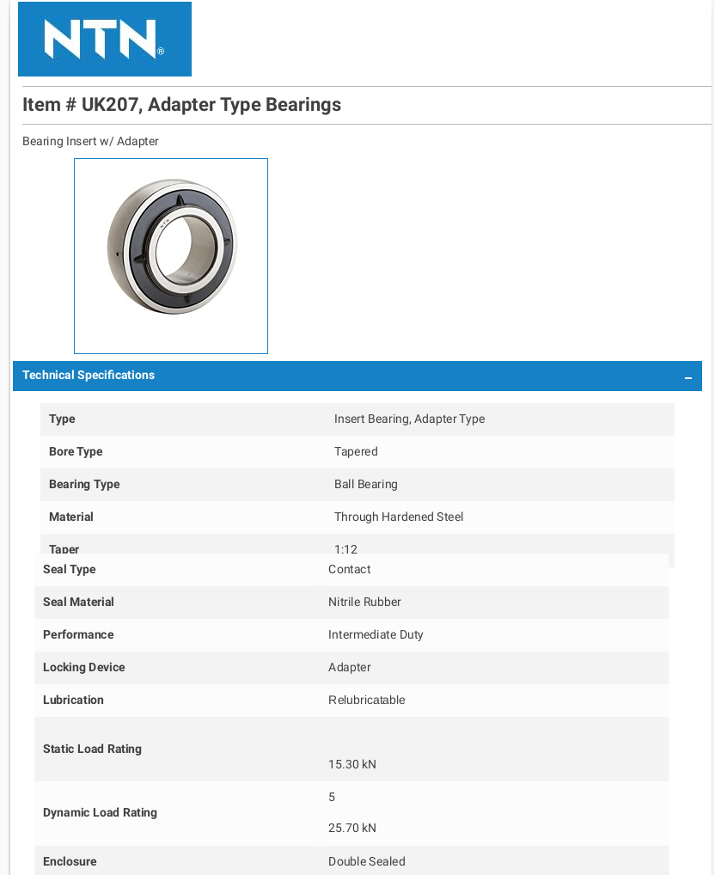Image resolution: width=715 pixels, height=875 pixels.
Task: Select the 'Nitrile Rubber' value
Action: pos(364,603)
